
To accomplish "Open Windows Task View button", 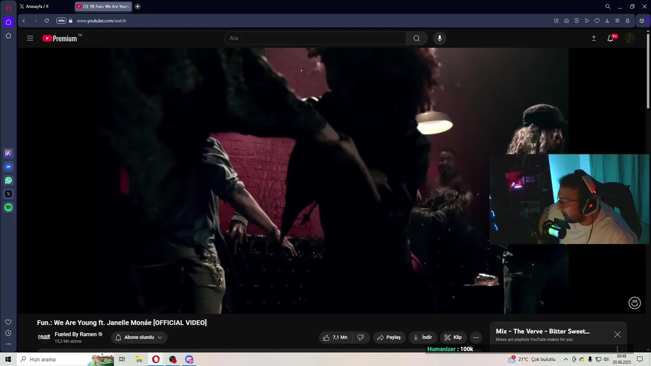I will pyautogui.click(x=122, y=359).
